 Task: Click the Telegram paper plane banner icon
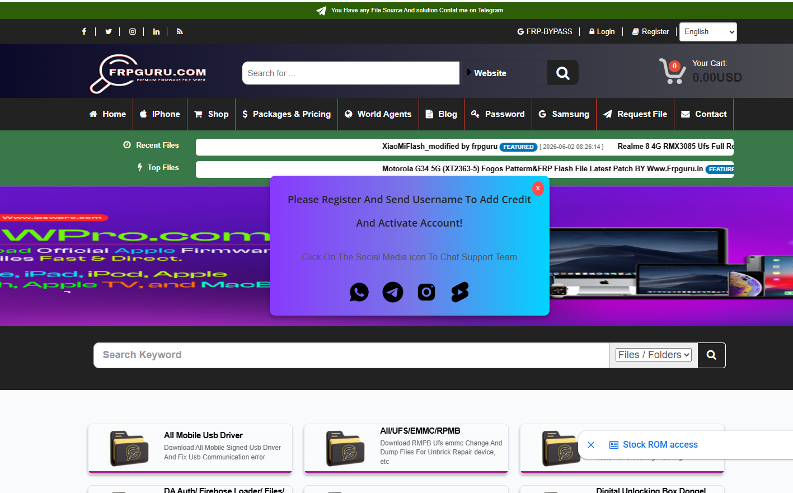pos(321,11)
